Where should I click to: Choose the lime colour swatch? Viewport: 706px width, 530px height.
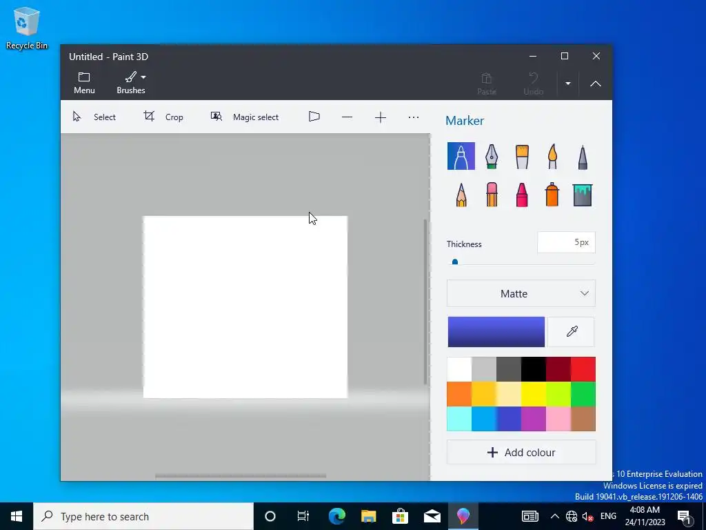click(558, 394)
